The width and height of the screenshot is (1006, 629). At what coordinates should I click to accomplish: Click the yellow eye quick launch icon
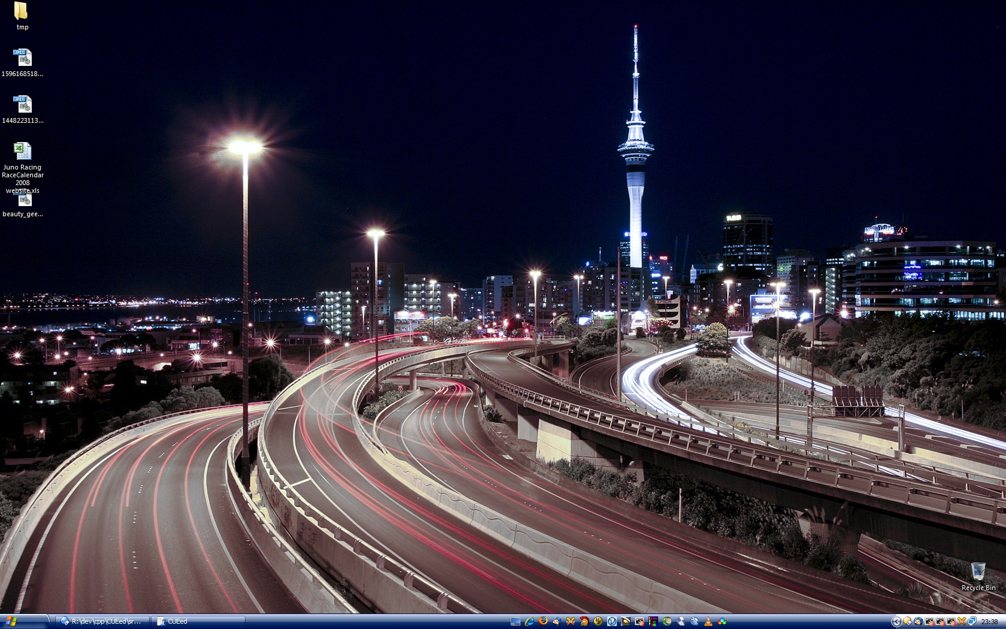pos(626,621)
